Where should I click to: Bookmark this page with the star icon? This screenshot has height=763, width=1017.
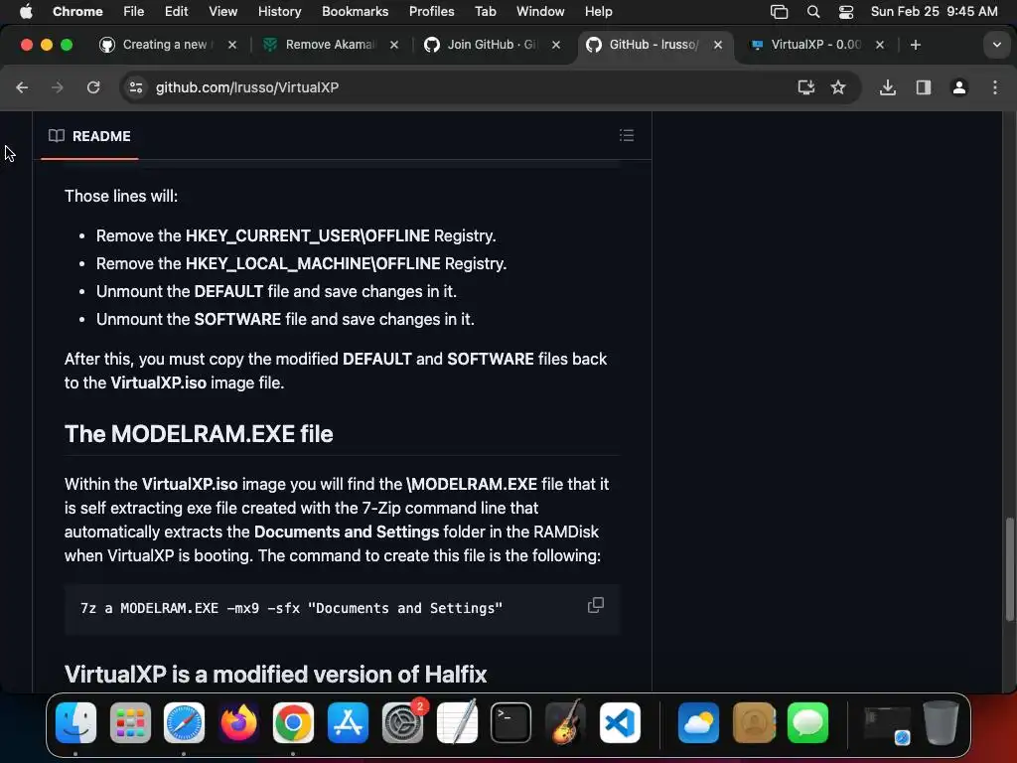pyautogui.click(x=838, y=87)
